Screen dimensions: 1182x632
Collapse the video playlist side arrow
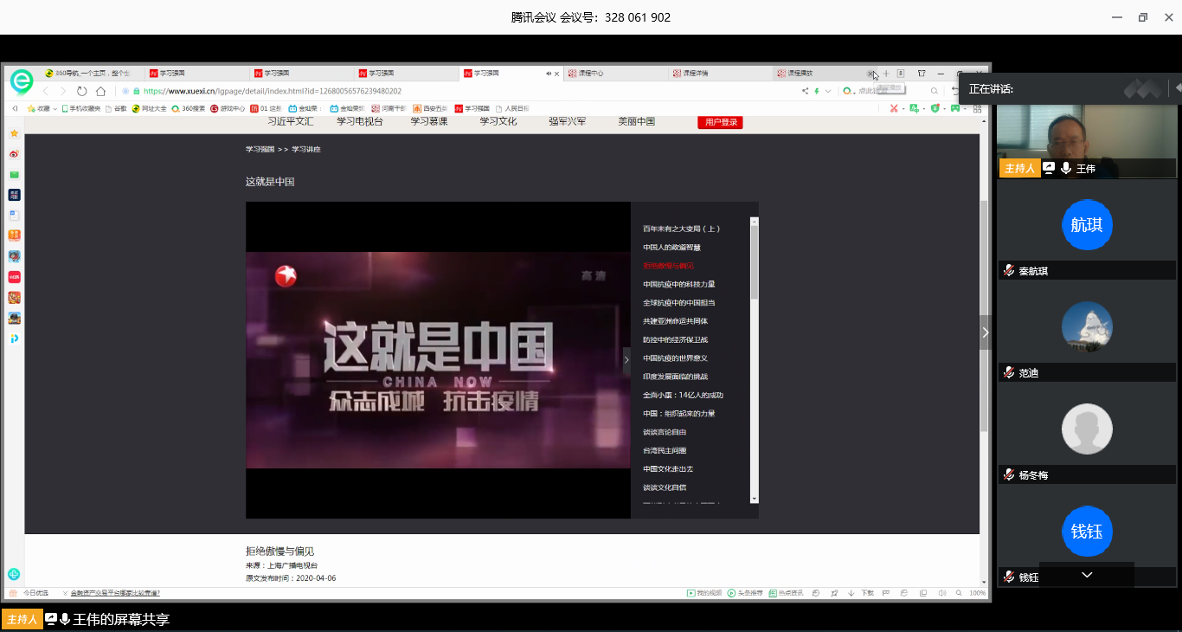pos(626,359)
